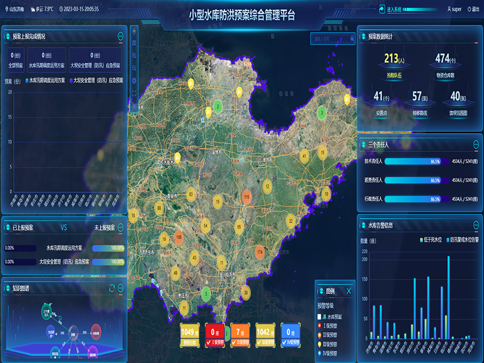Toggle 低于死水位 series in 水库告警信息 chart
Viewport: 484px width, 363px height.
[431, 239]
